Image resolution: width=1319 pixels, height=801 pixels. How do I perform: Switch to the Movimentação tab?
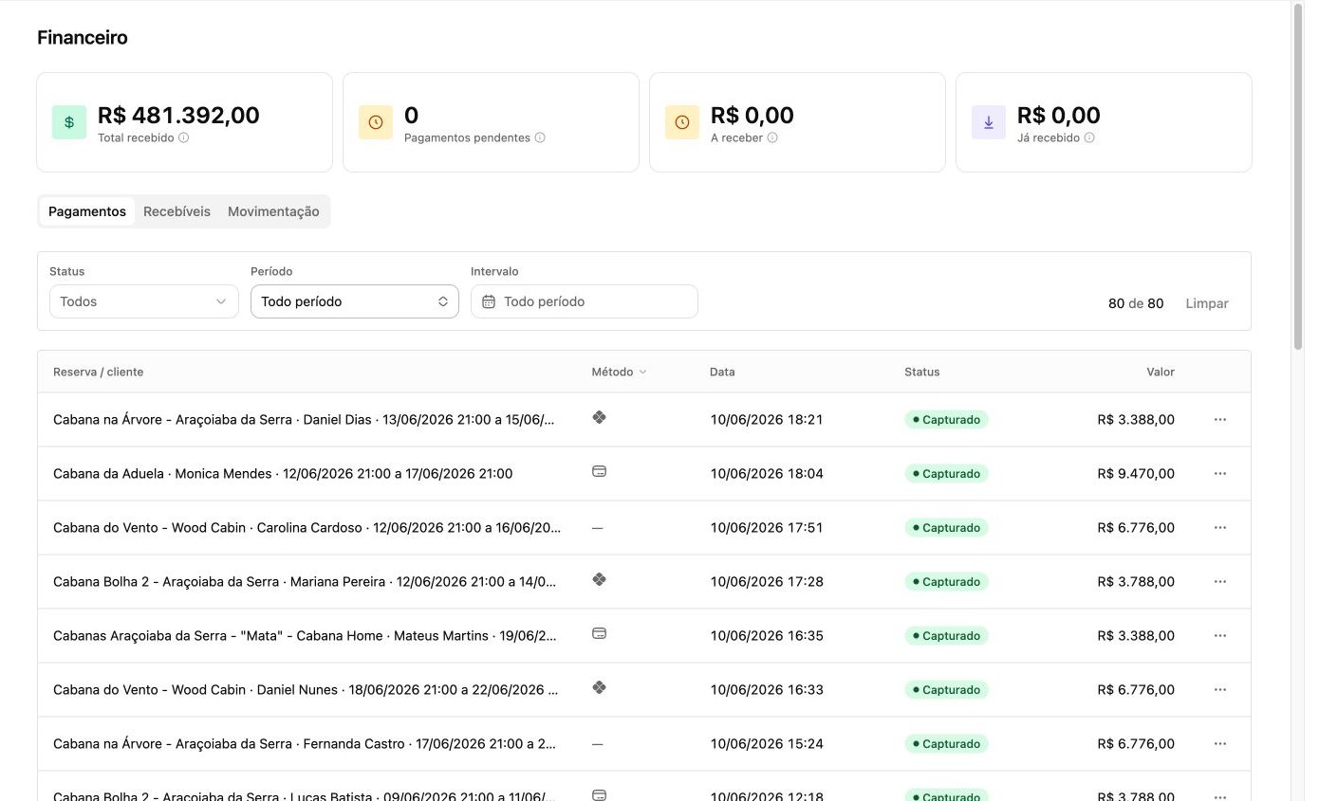pos(273,211)
